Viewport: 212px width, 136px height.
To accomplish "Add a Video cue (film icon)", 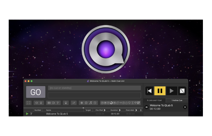I will [49, 103].
